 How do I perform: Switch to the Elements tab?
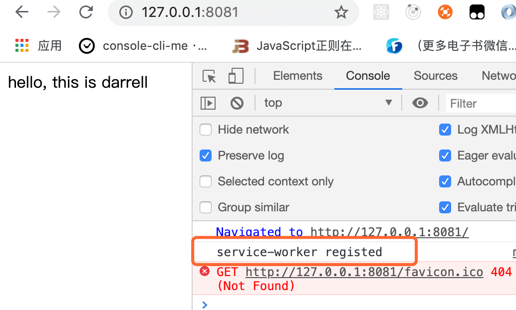click(x=297, y=76)
